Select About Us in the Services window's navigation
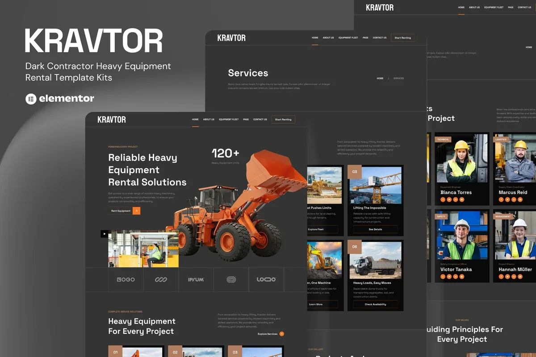Image resolution: width=536 pixels, height=357 pixels. click(328, 38)
